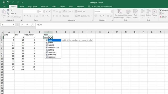Image resolution: width=168 pixels, height=94 pixels.
Task: Click the Fill Color bucket icon
Action: point(43,16)
